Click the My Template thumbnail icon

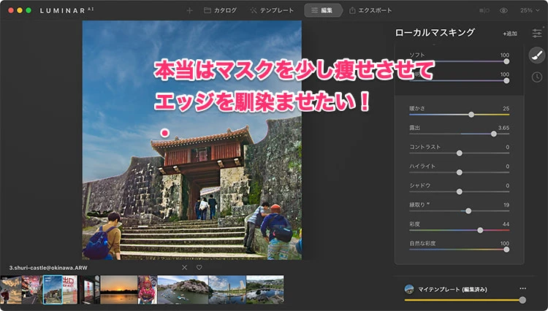409,289
